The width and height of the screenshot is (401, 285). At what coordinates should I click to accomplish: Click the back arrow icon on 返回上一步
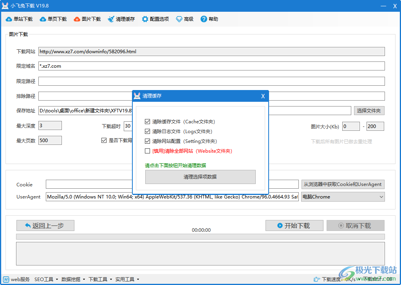[28, 226]
